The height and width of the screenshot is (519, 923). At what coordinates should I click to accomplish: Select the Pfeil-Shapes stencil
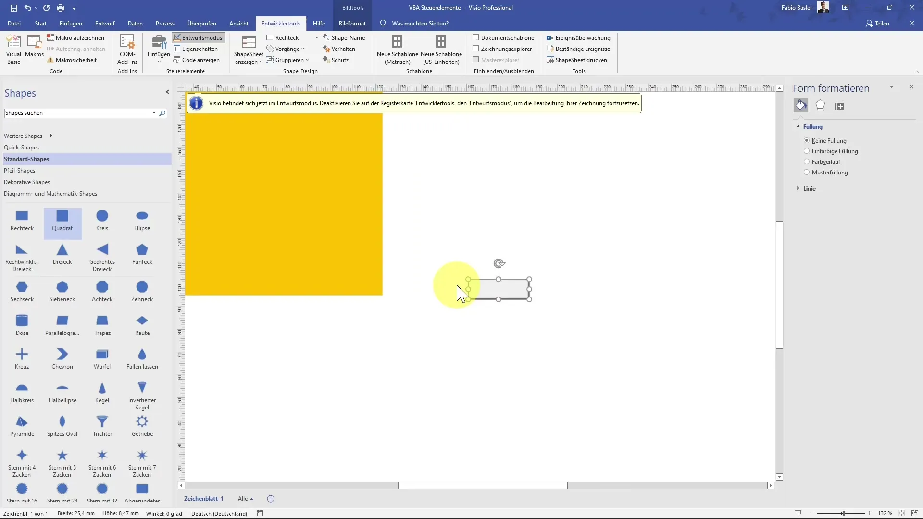click(19, 171)
